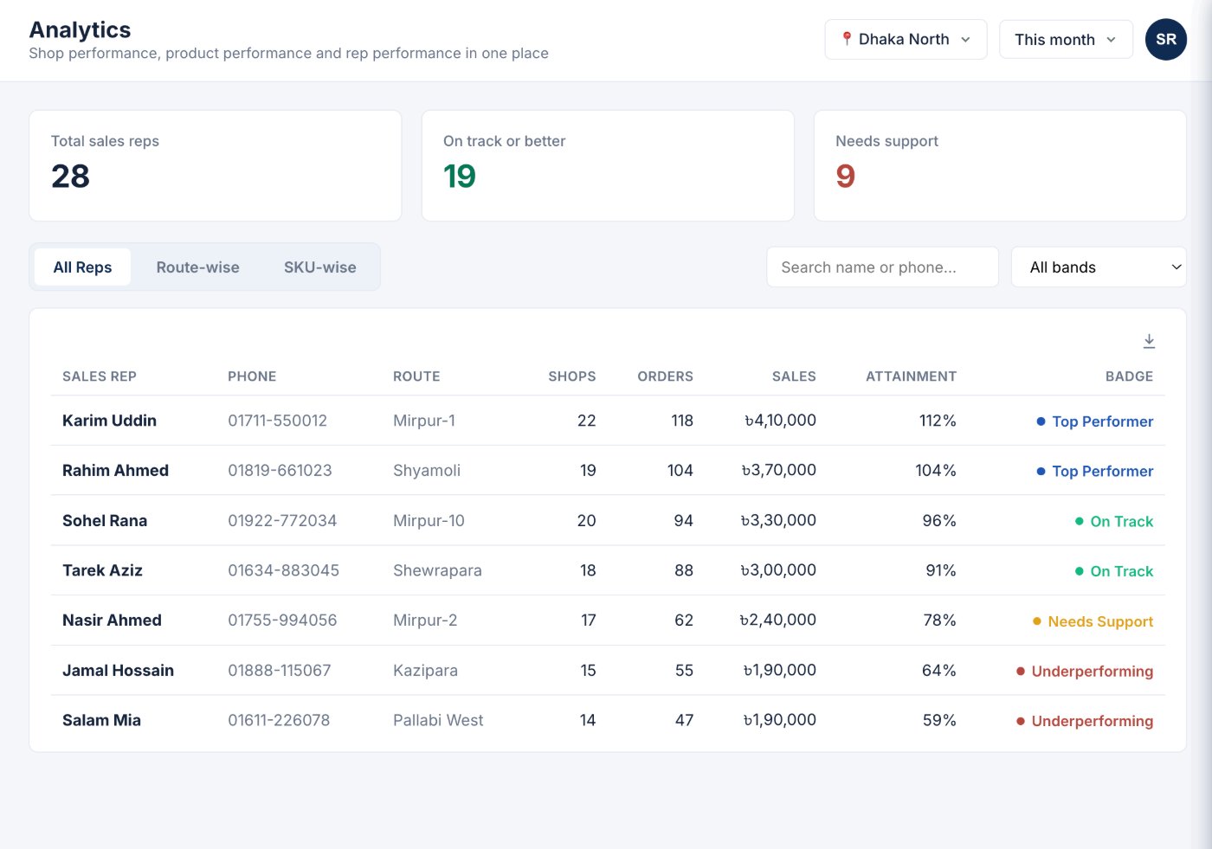This screenshot has width=1212, height=849.
Task: Click Sohel Rana's On Track badge
Action: click(1114, 522)
